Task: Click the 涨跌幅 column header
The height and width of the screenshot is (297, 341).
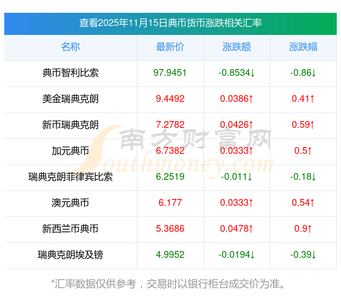Action: pos(303,47)
